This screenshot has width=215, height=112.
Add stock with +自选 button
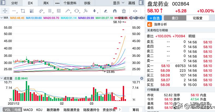[x=154, y=18]
